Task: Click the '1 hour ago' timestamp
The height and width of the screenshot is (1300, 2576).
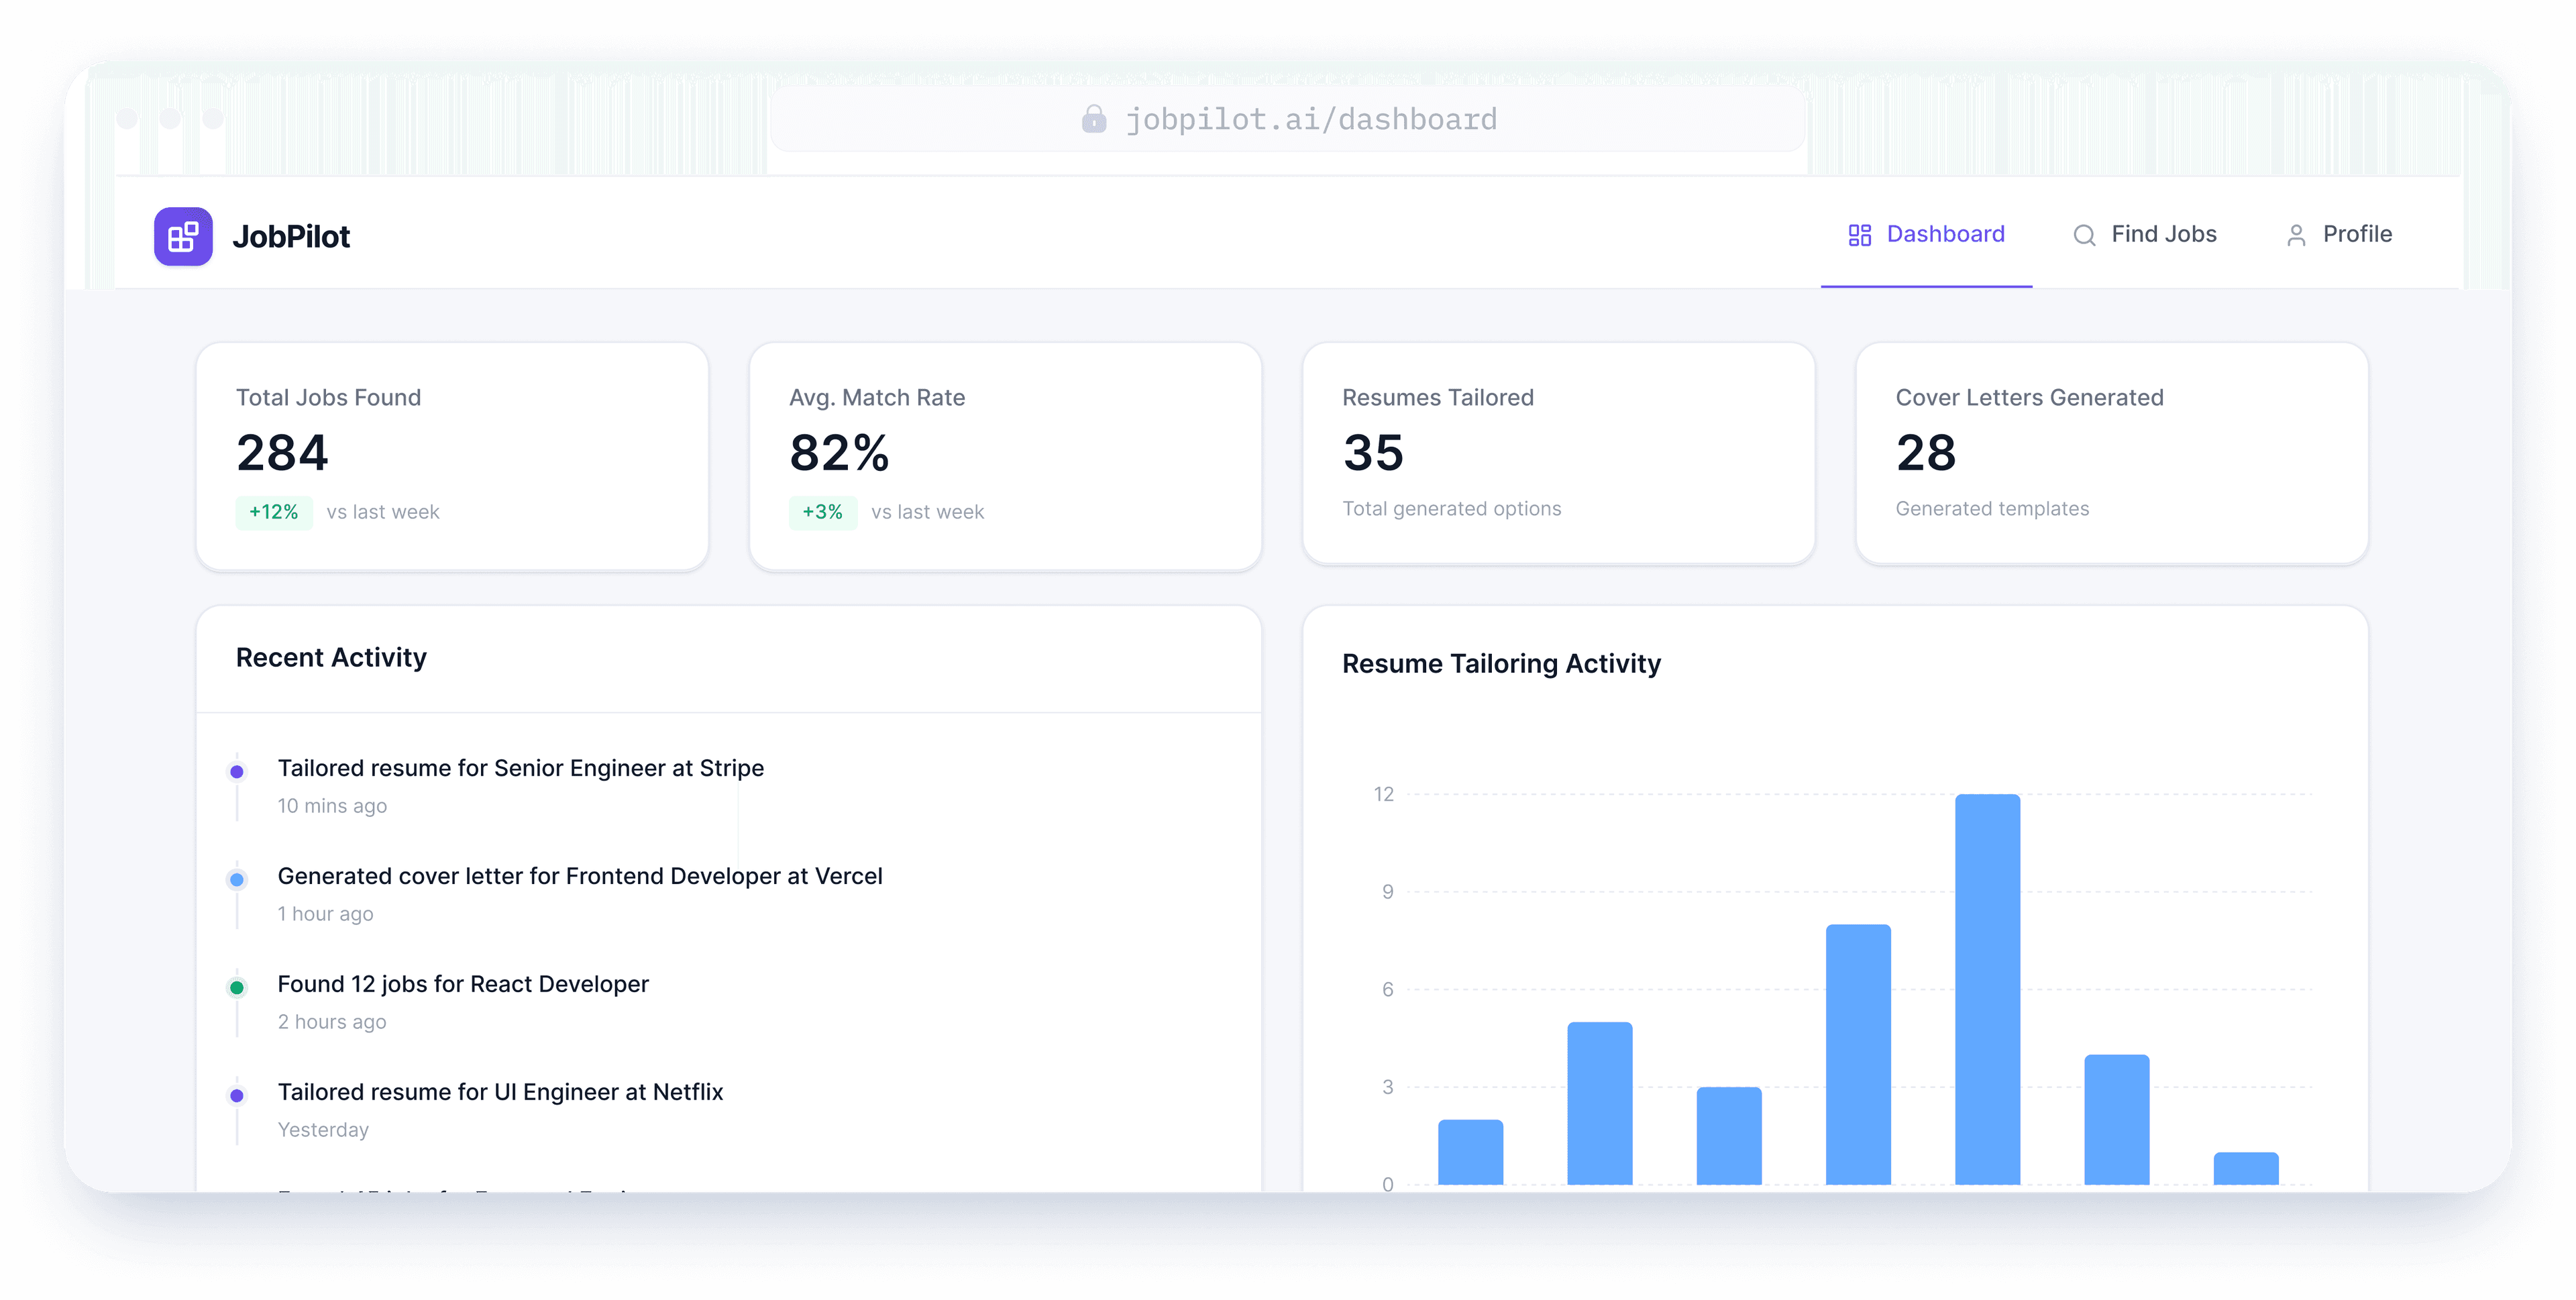Action: pos(325,914)
